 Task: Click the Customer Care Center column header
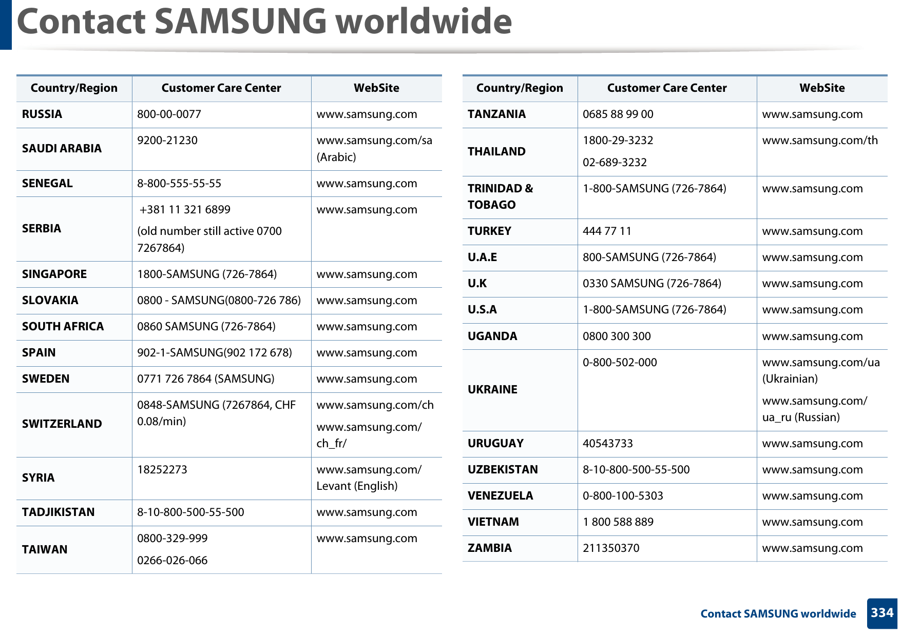[x=221, y=88]
